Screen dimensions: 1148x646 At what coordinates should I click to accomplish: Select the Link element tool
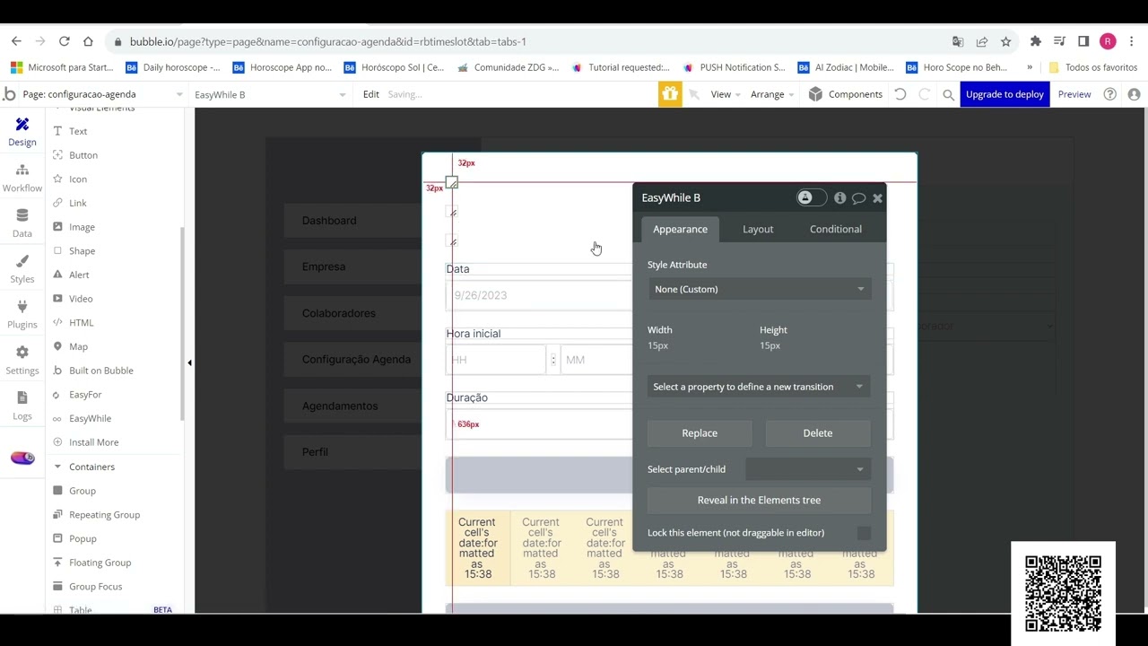tap(78, 203)
